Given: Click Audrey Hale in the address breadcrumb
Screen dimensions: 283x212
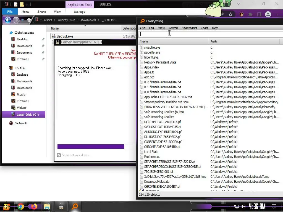Looking at the screenshot, I should tap(66, 20).
